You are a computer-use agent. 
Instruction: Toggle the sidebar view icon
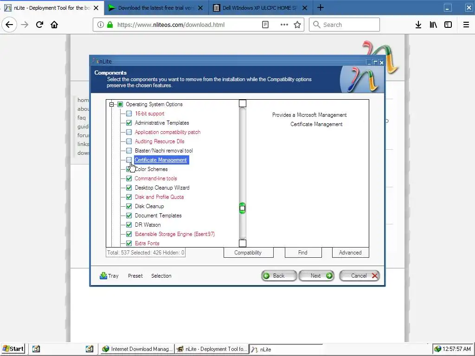(448, 25)
